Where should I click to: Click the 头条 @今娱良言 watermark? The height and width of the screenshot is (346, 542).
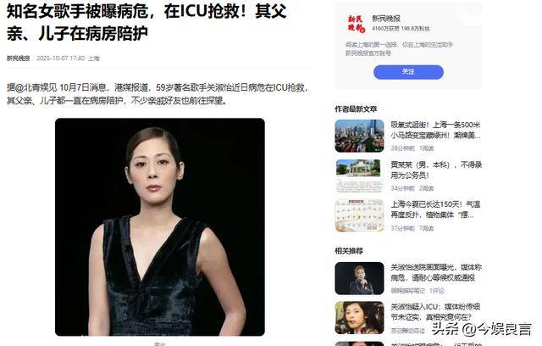coord(481,329)
